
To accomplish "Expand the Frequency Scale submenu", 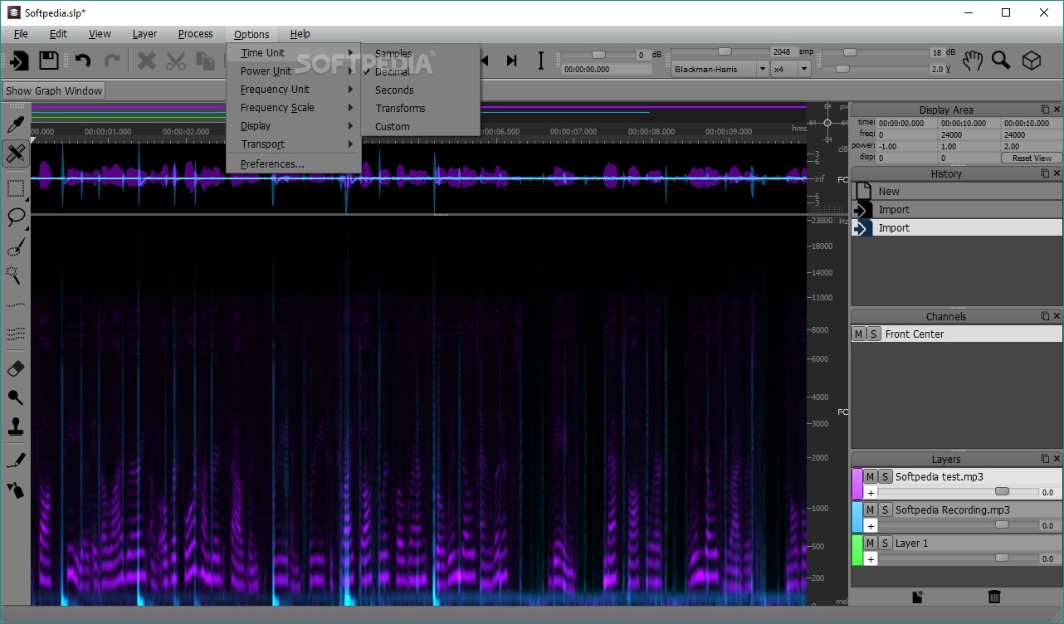I will click(x=294, y=108).
